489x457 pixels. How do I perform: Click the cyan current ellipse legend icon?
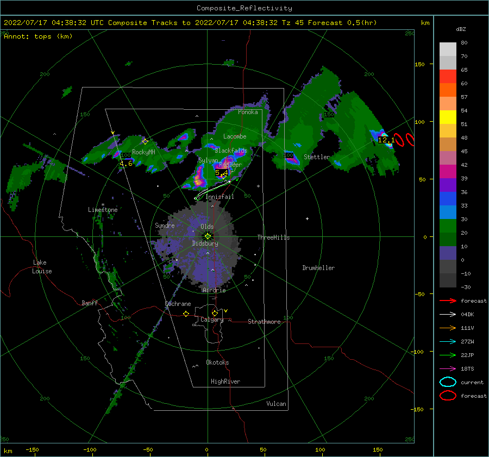tap(448, 382)
